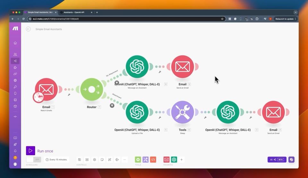Select the Email Send an Email module numbered 4
This screenshot has height=178, width=308.
[x=273, y=112]
